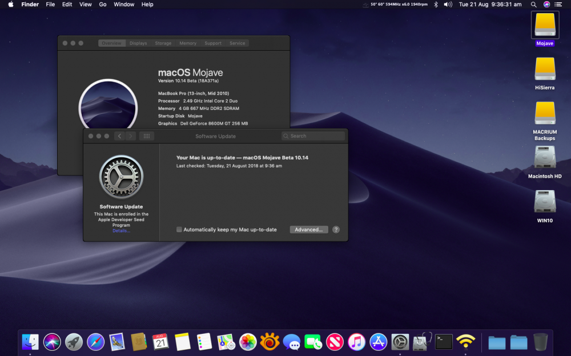Image resolution: width=571 pixels, height=356 pixels.
Task: Open iTunes music icon in Dock
Action: point(356,342)
